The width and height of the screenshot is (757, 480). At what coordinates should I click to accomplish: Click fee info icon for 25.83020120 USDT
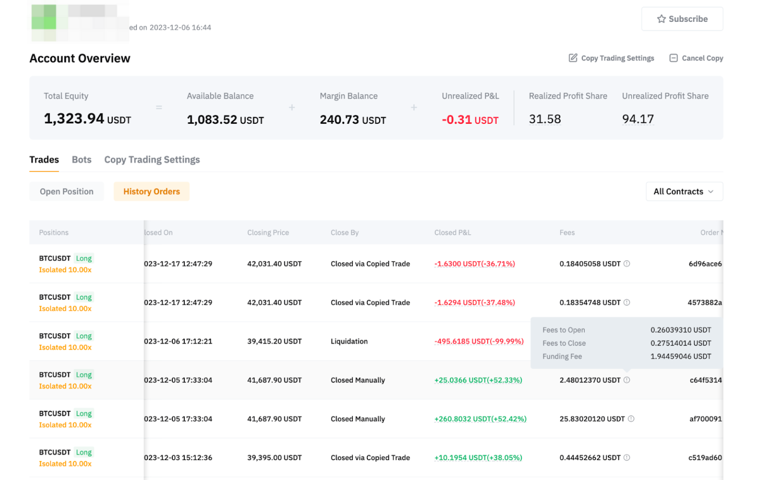(631, 419)
